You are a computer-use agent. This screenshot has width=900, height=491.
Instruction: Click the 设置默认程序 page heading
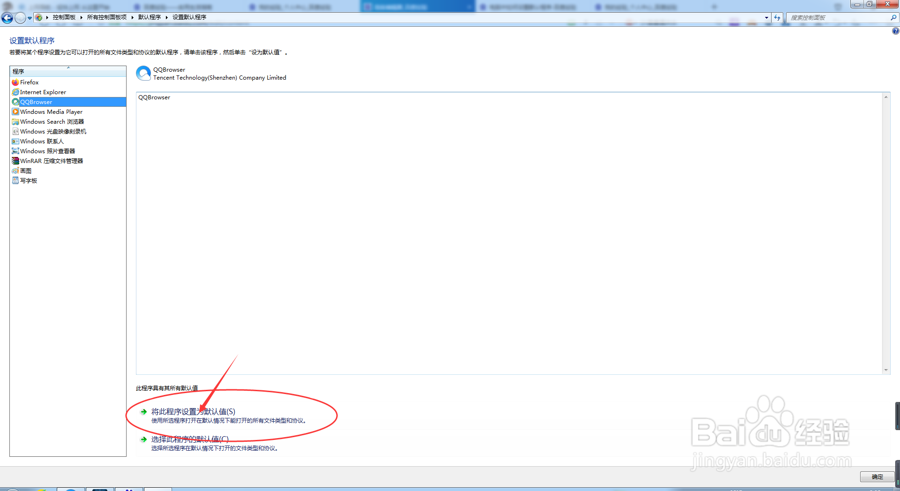[x=32, y=41]
